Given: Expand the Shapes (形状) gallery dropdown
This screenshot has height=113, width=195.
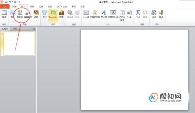Looking at the screenshot, I should coord(45,20).
